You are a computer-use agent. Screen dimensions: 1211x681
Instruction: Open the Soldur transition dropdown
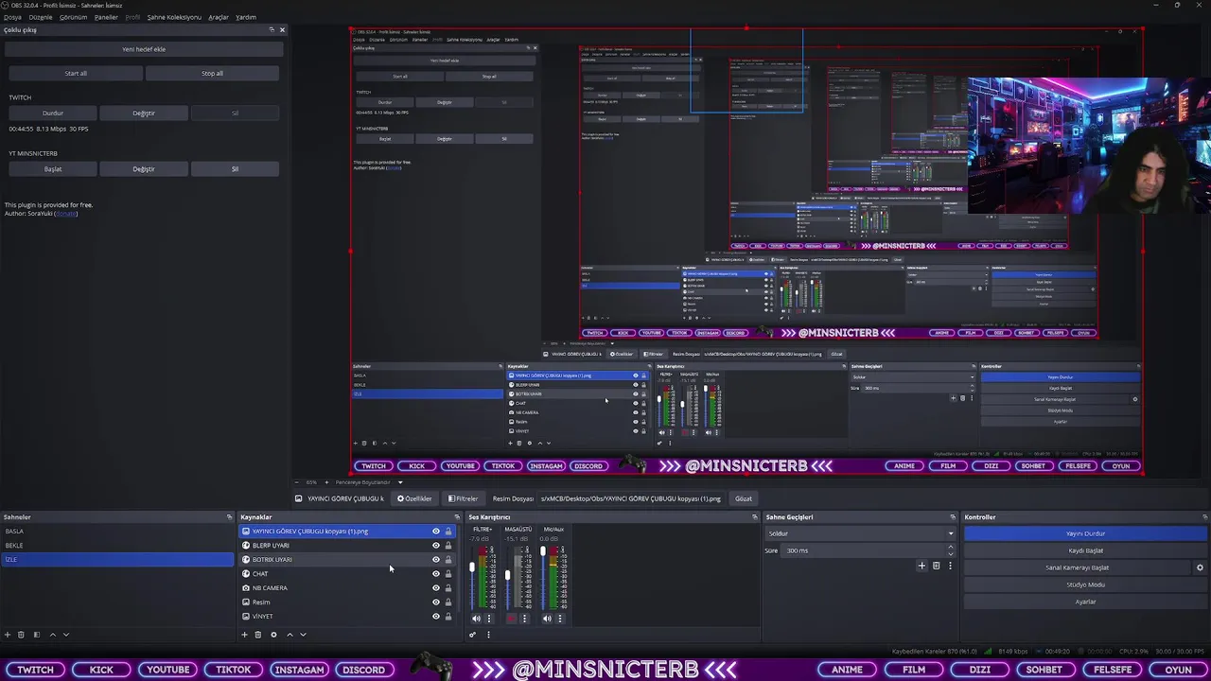pyautogui.click(x=860, y=533)
